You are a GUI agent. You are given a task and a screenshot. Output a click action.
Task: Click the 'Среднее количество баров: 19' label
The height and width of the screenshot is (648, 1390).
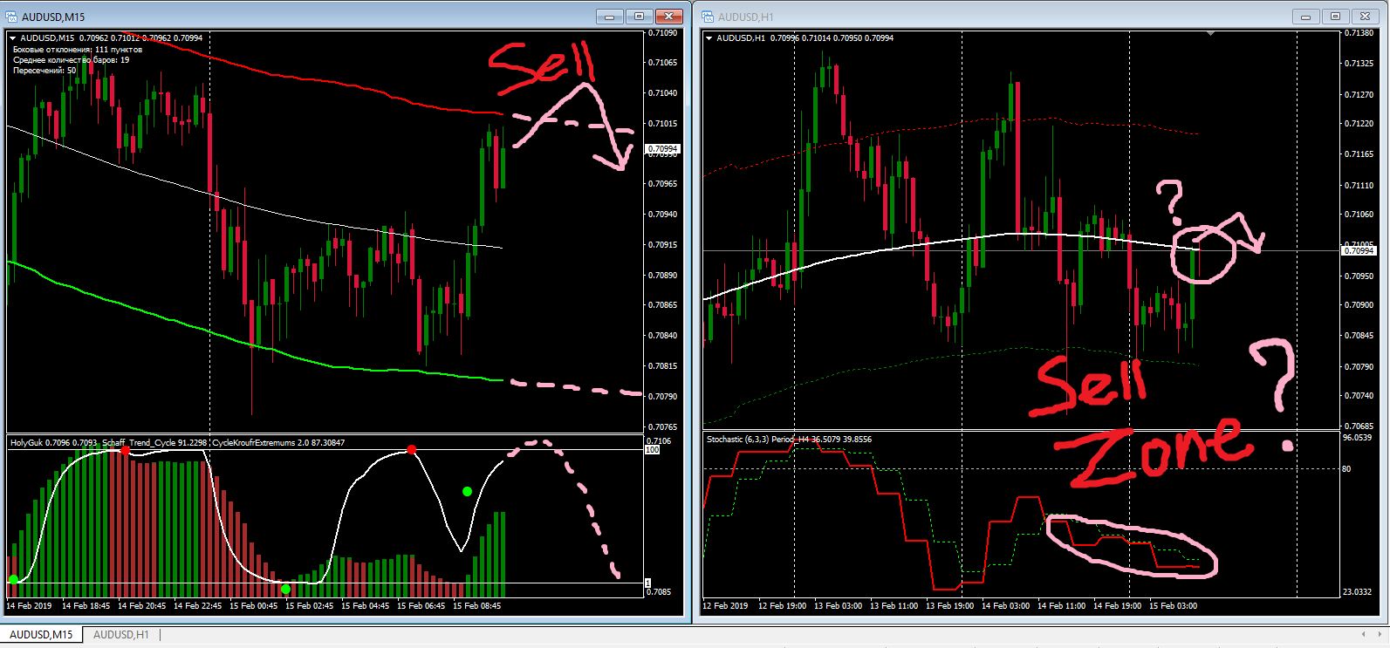click(71, 60)
